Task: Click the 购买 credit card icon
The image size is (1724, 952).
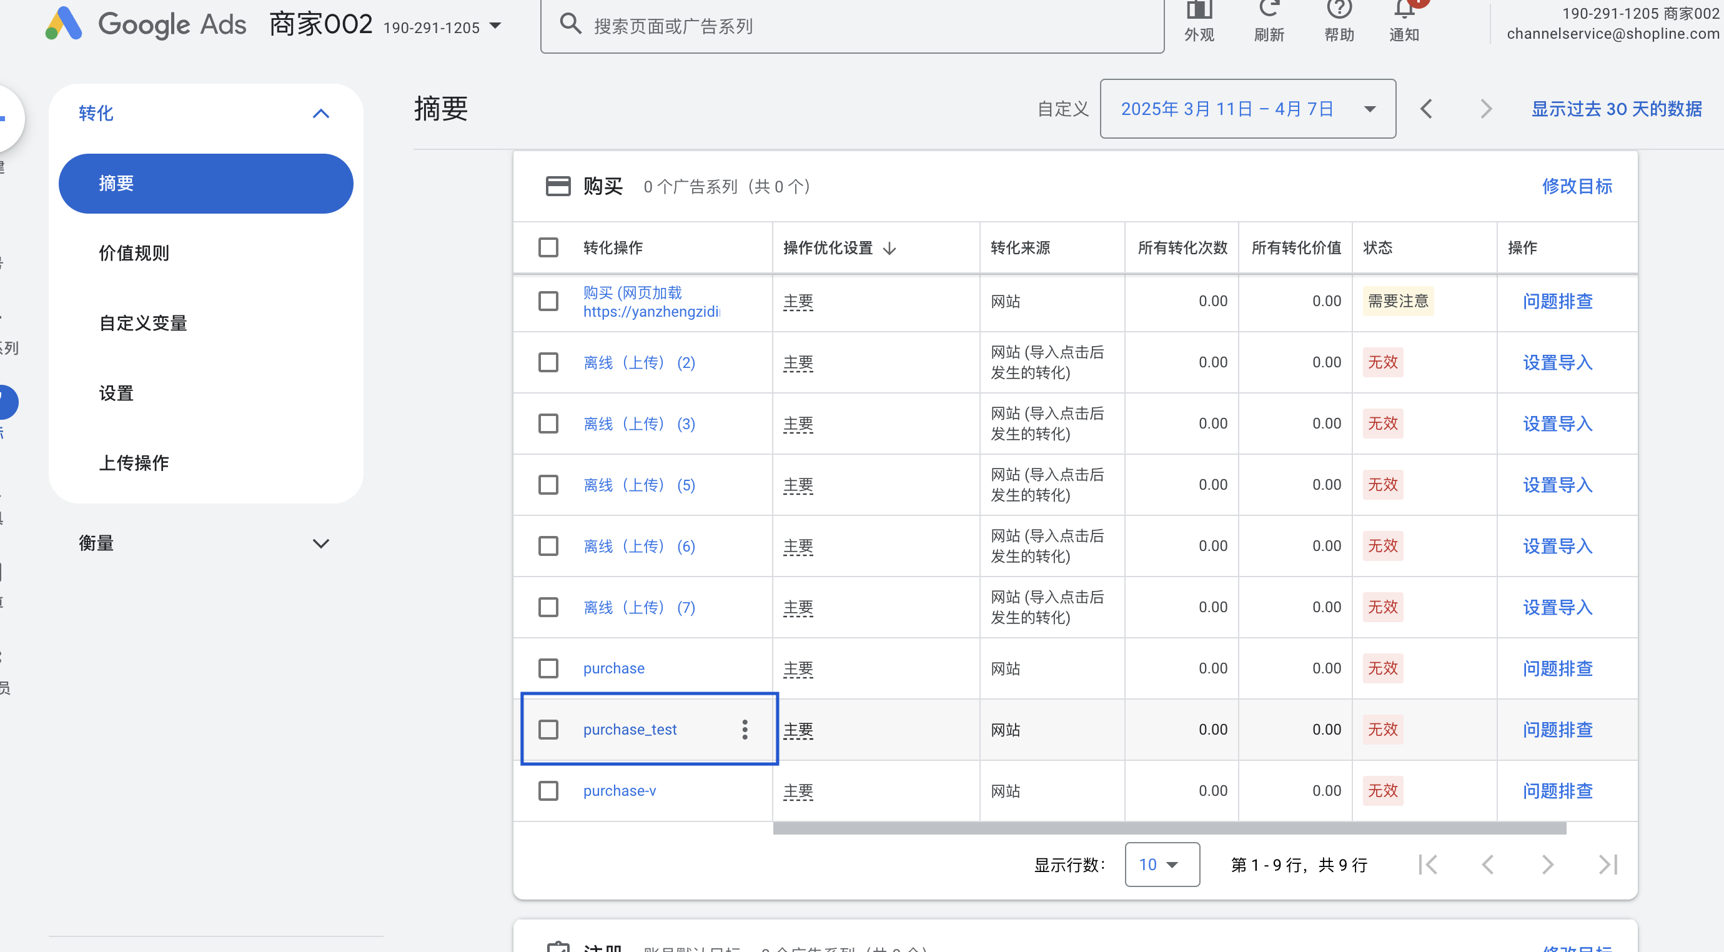Action: click(557, 186)
